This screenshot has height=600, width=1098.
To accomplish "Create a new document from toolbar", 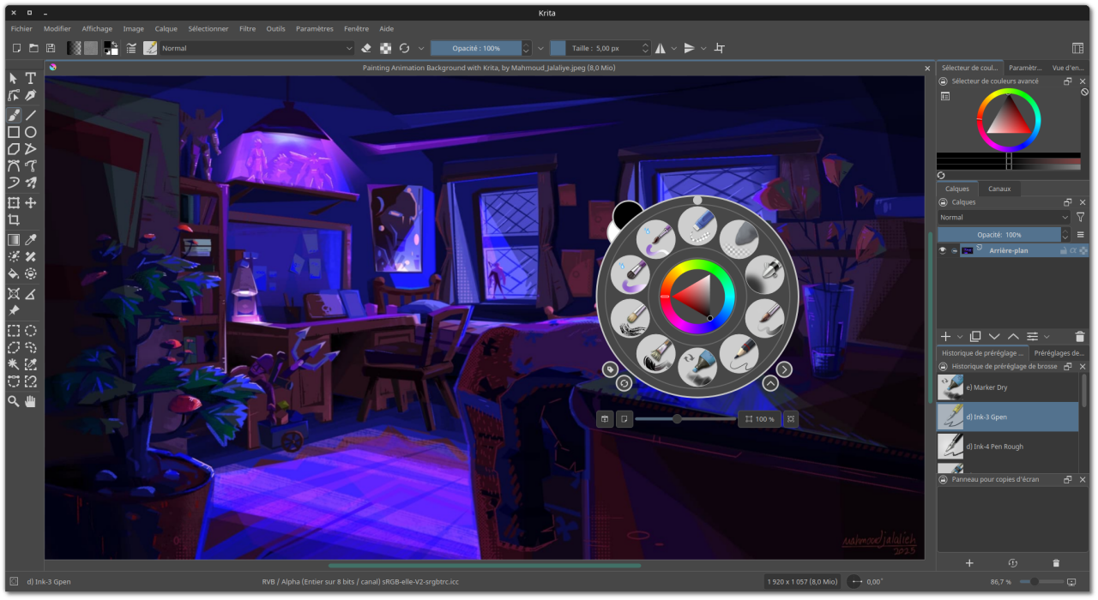I will (x=16, y=48).
